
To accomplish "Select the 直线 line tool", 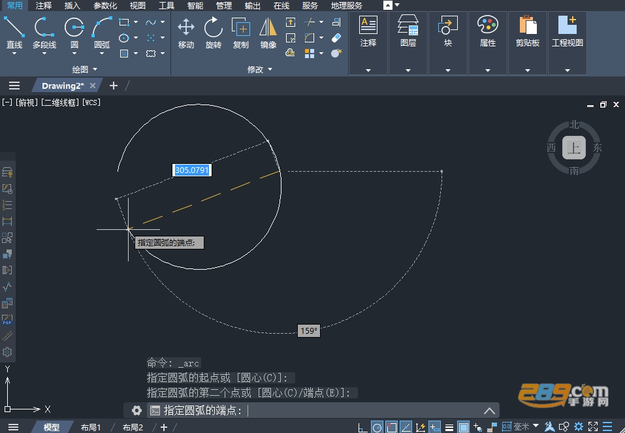I will pos(14,33).
